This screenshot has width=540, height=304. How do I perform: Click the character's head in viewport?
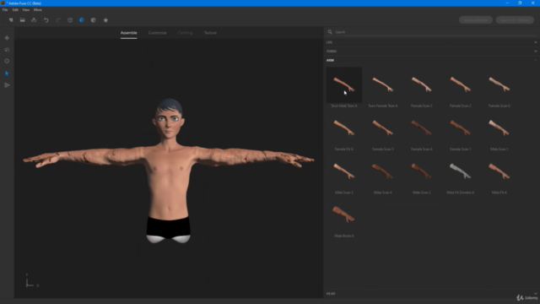tap(169, 119)
